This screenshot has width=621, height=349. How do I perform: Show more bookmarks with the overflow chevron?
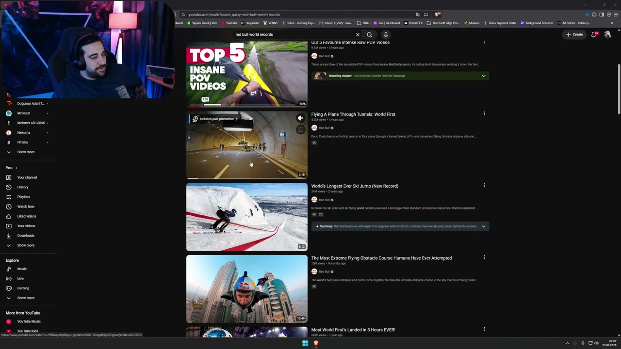click(x=612, y=23)
